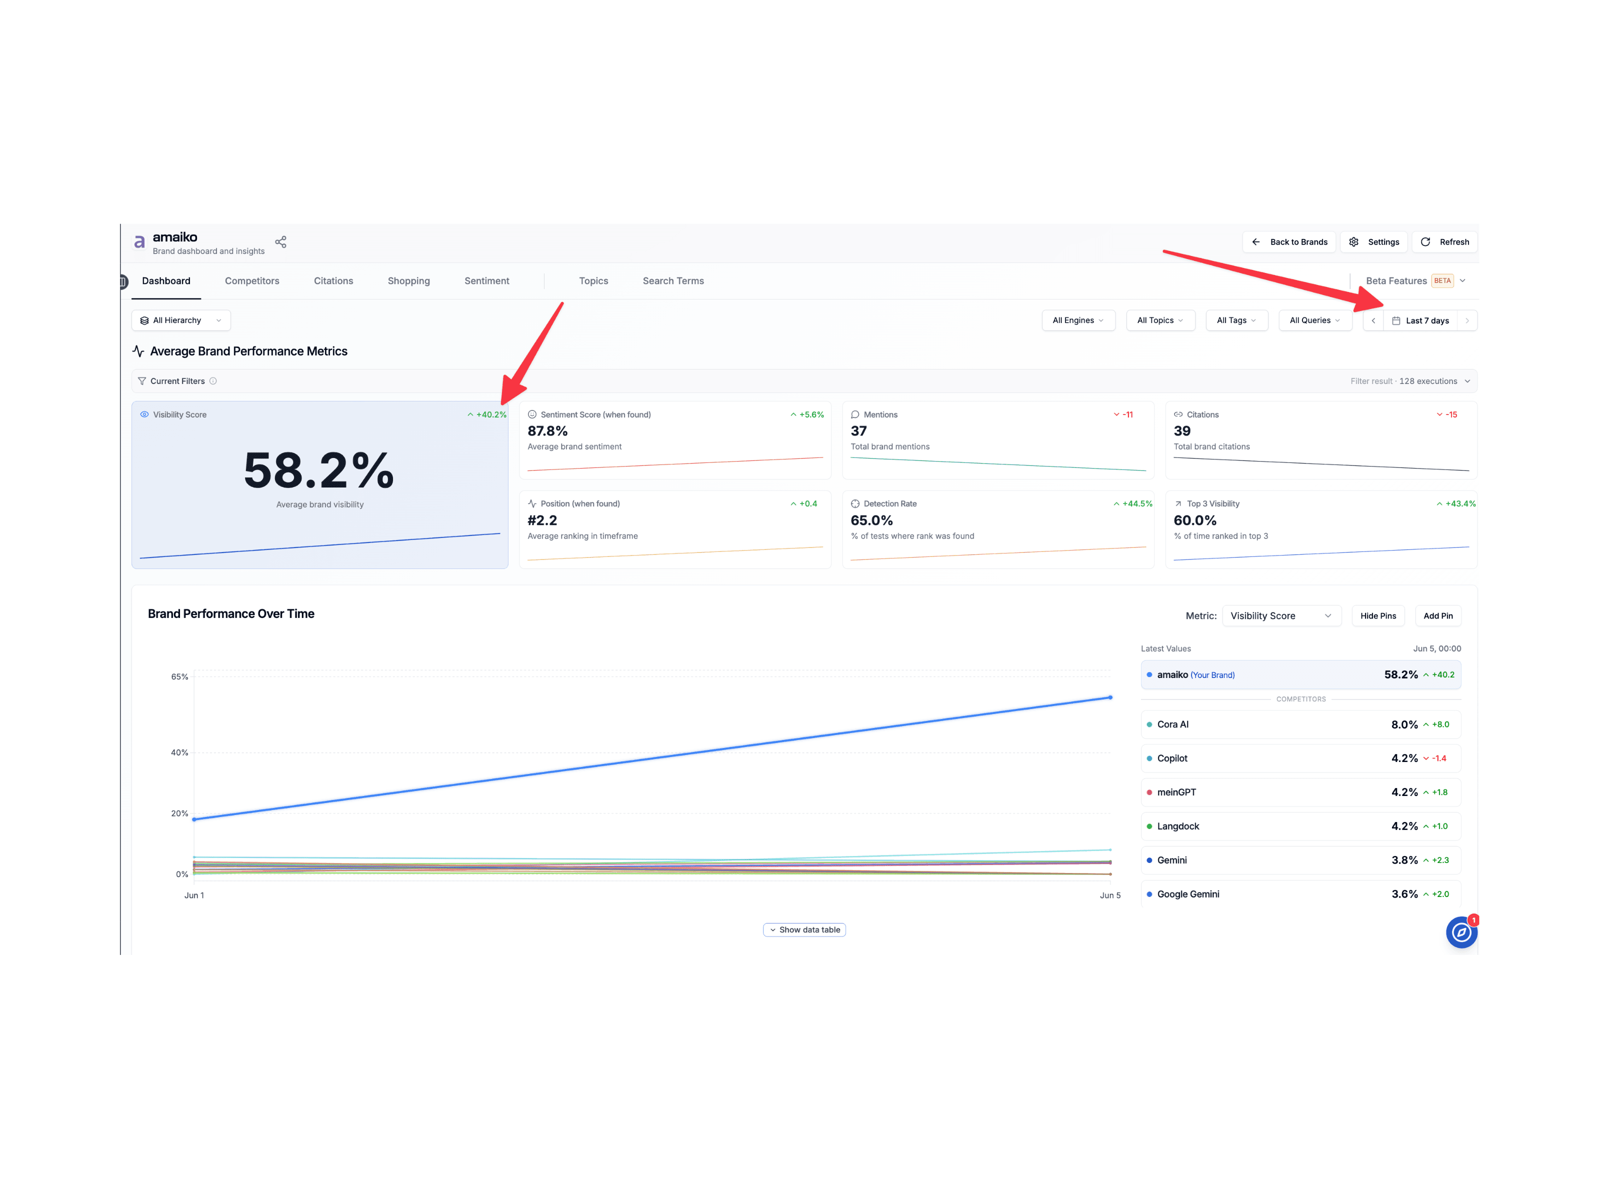Click the Refresh button
The height and width of the screenshot is (1200, 1600).
point(1444,241)
